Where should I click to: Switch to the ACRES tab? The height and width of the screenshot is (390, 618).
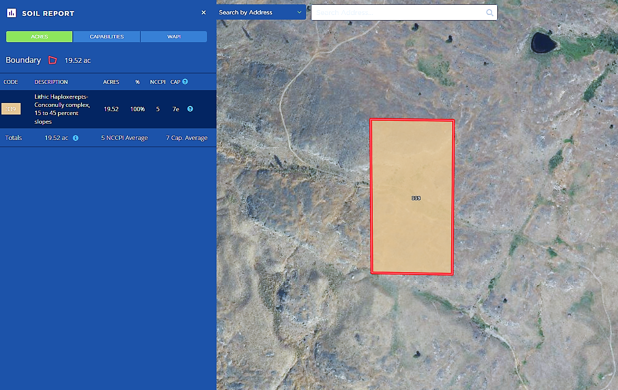pos(39,37)
